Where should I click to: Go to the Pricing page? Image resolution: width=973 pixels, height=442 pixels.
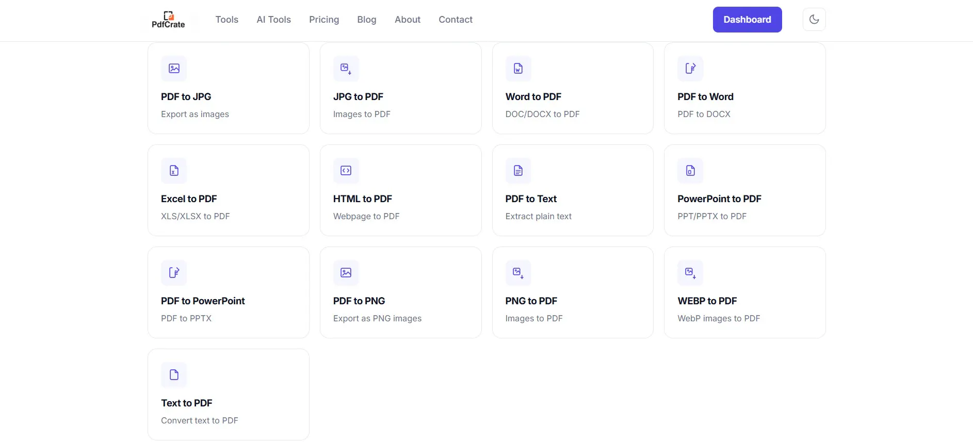(324, 20)
